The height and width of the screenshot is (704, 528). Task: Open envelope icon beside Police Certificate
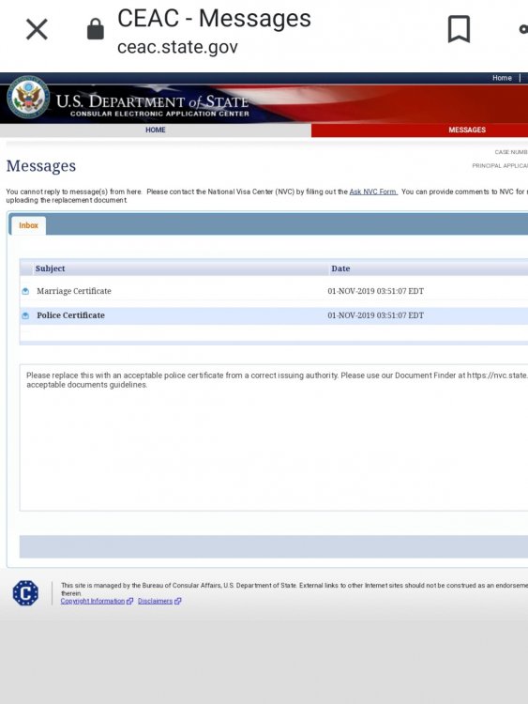(25, 315)
